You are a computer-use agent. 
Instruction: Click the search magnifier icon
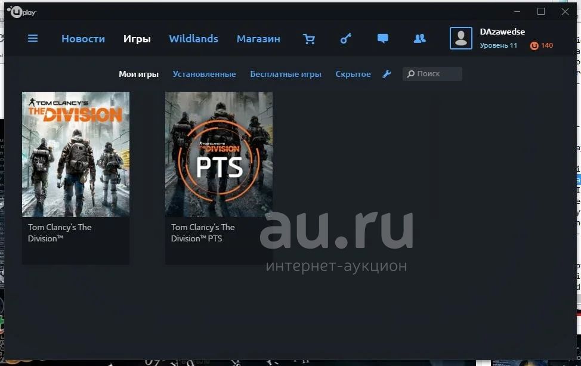point(410,74)
